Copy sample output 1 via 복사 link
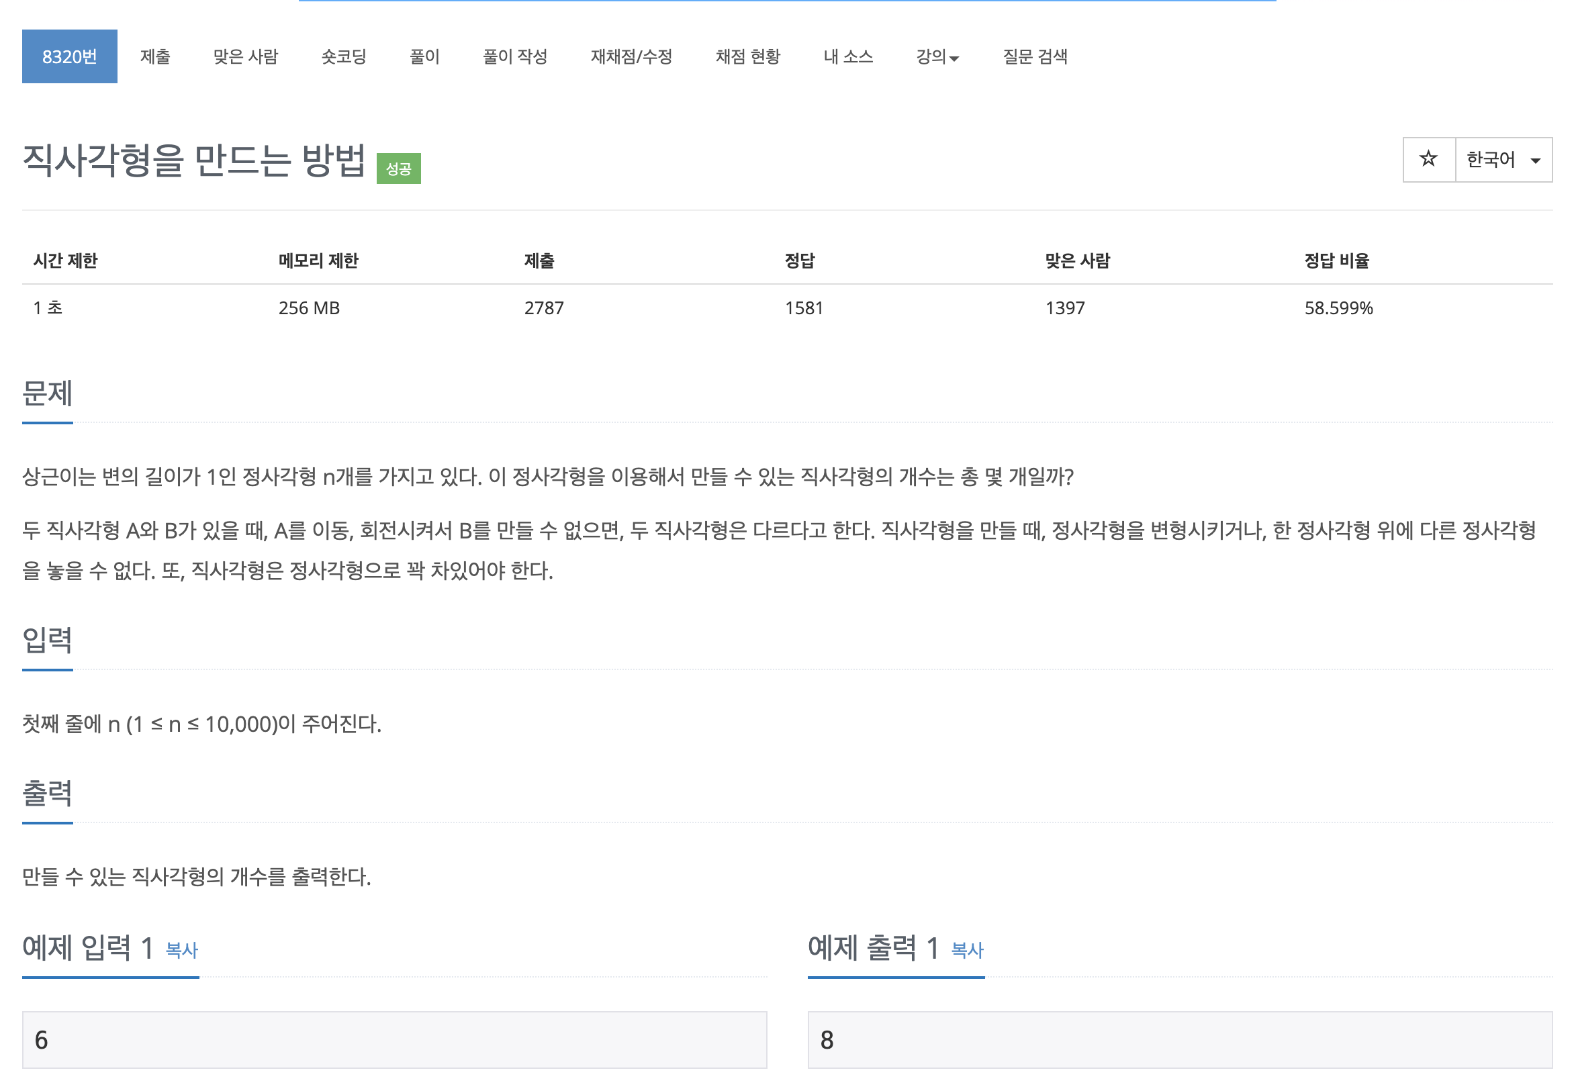1576x1091 pixels. pyautogui.click(x=967, y=949)
